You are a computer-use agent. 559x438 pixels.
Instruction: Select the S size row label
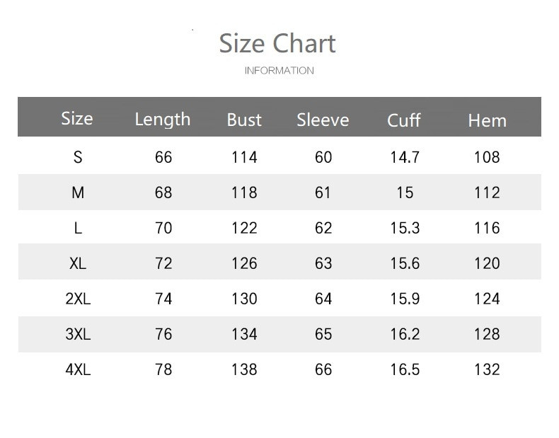point(78,157)
